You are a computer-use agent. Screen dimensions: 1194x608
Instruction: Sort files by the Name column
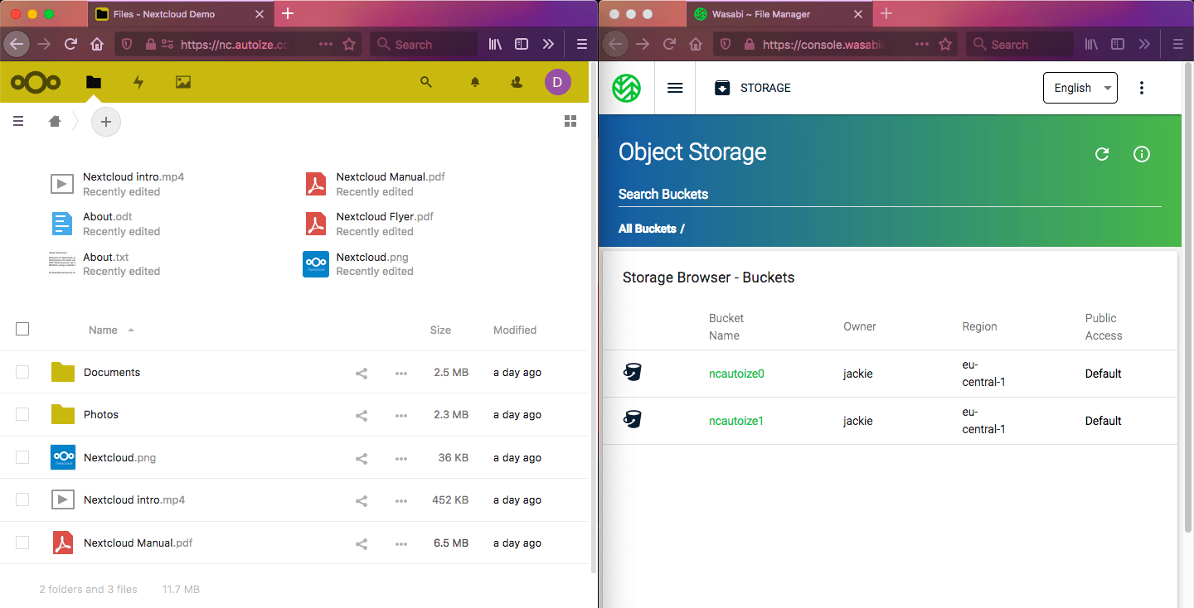coord(103,330)
